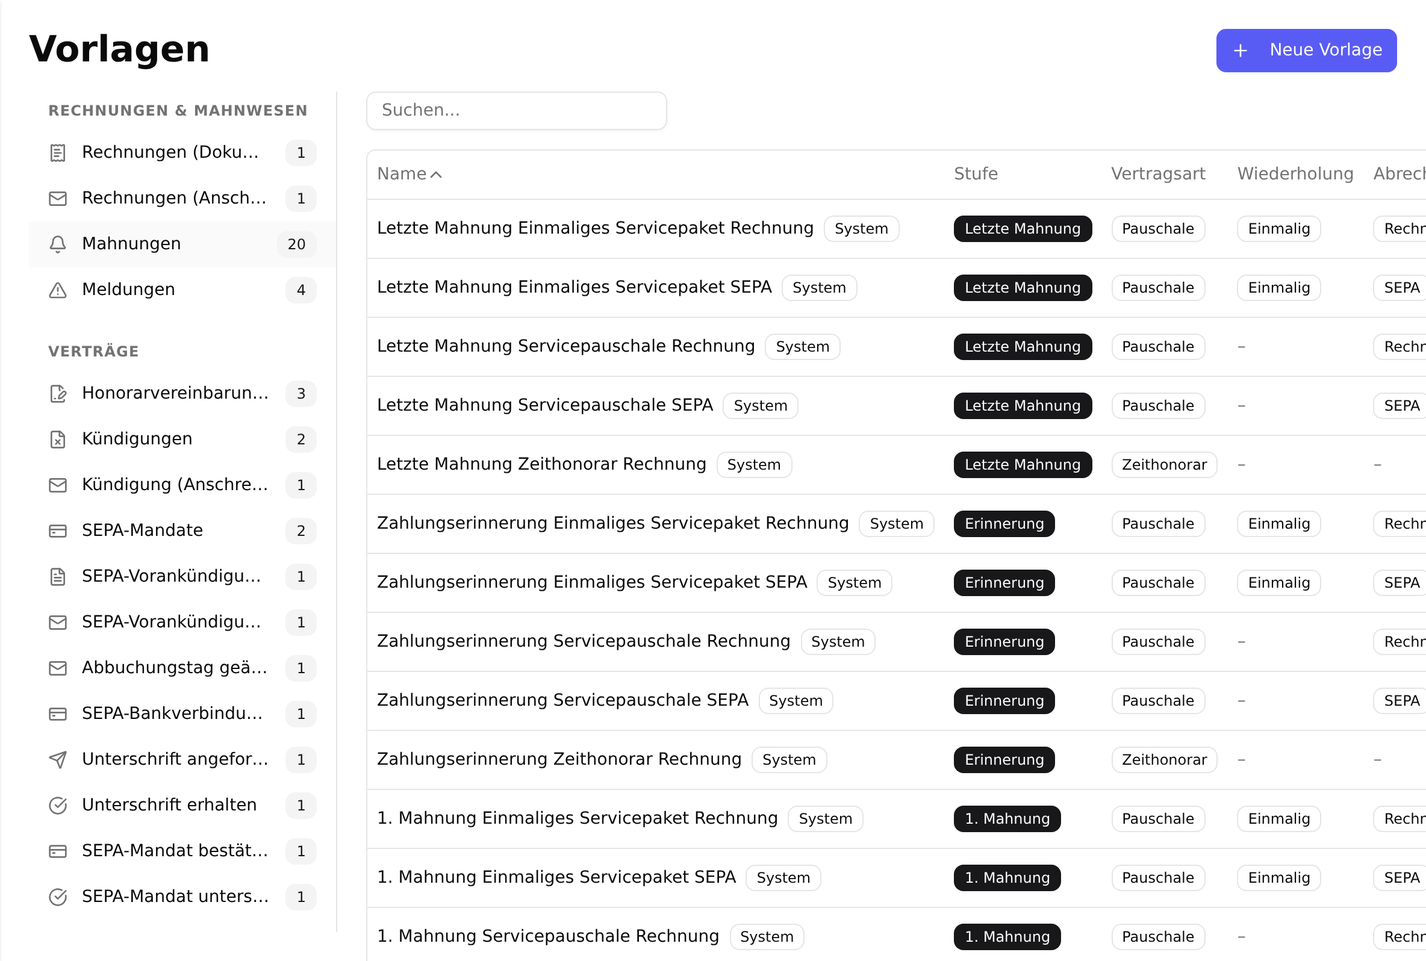Click the Unterschrift erhalten checkmark icon
Viewport: 1426px width, 961px height.
(x=58, y=805)
